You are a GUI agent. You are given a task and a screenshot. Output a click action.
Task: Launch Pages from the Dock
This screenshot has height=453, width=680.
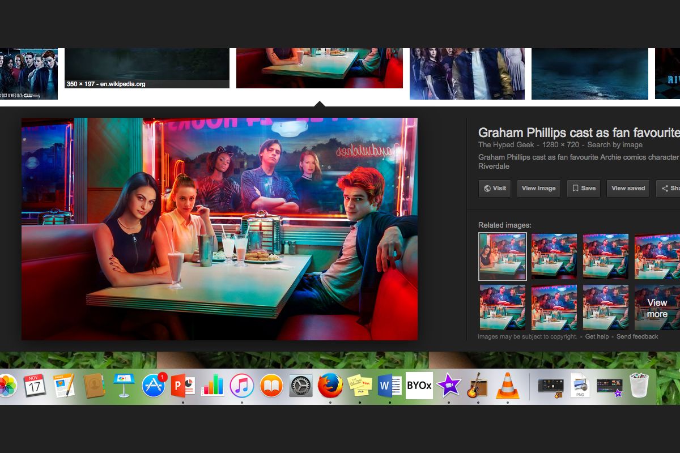click(x=64, y=386)
